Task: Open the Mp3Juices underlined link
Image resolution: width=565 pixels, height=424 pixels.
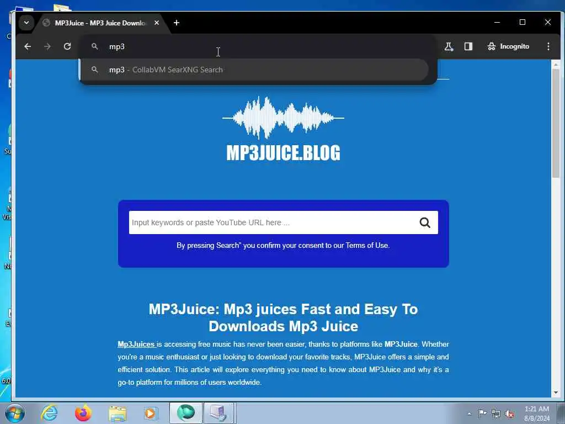Action: click(136, 344)
